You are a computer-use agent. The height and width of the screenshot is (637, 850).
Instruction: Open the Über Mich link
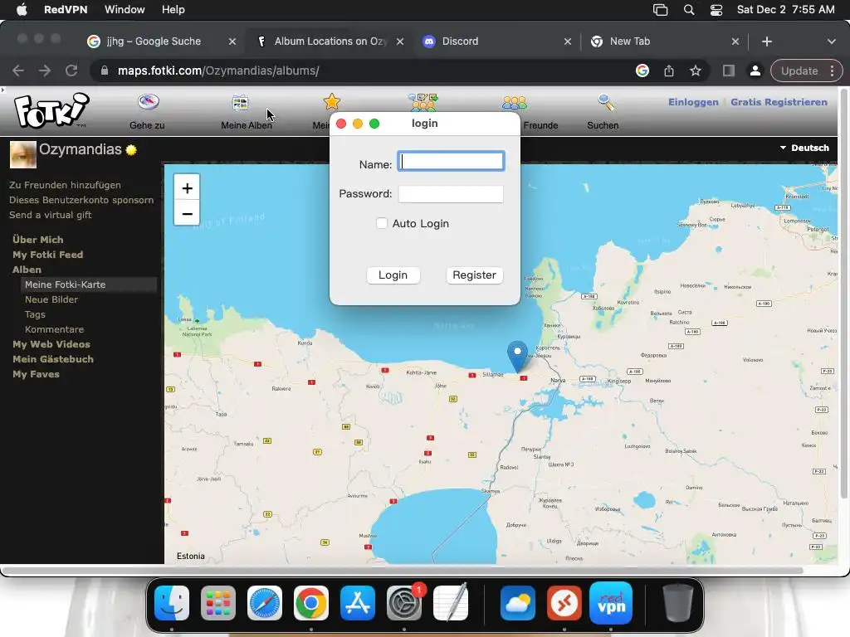[38, 240]
